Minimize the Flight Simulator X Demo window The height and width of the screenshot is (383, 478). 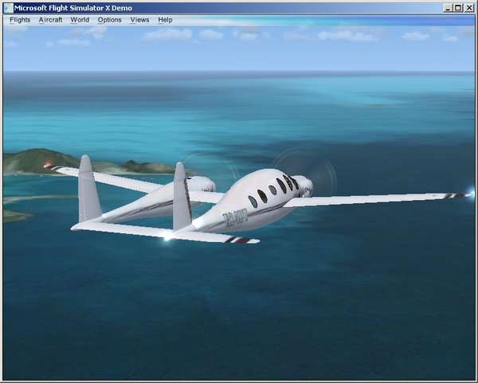coord(448,8)
